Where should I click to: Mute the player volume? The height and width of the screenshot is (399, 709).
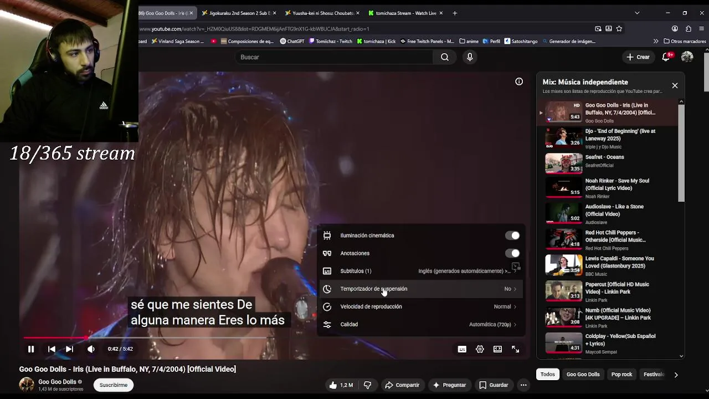click(x=91, y=349)
